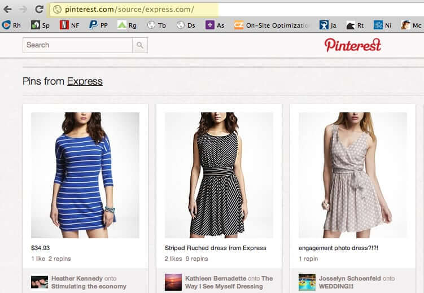424x293 pixels.
Task: Click the browser forward arrow
Action: (23, 9)
